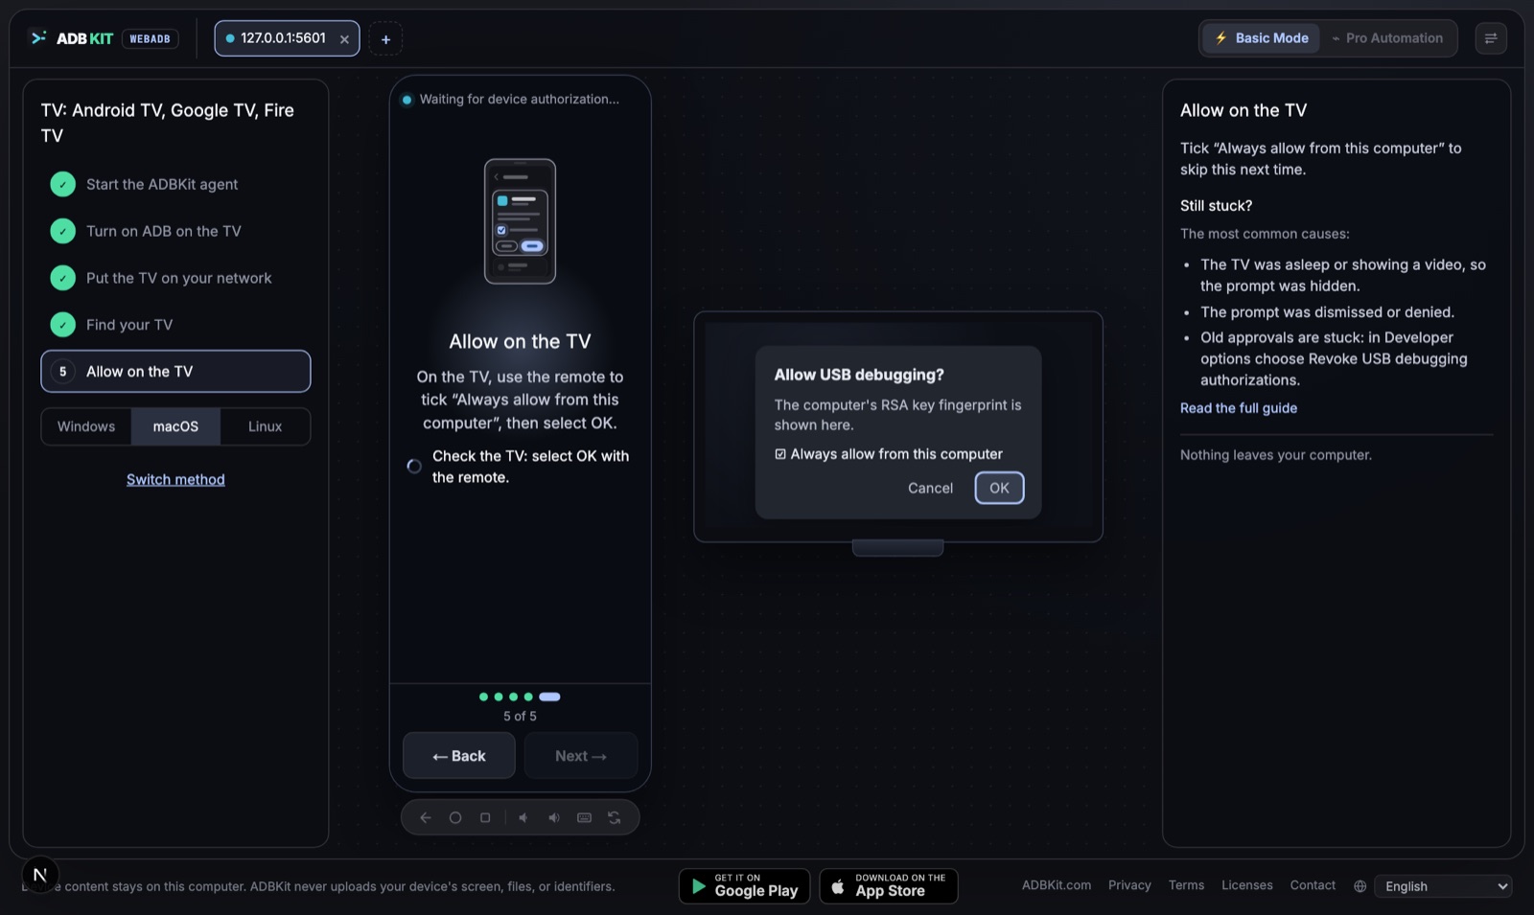This screenshot has width=1534, height=915.
Task: Click the rotate/refresh icon in device controls
Action: 615,817
